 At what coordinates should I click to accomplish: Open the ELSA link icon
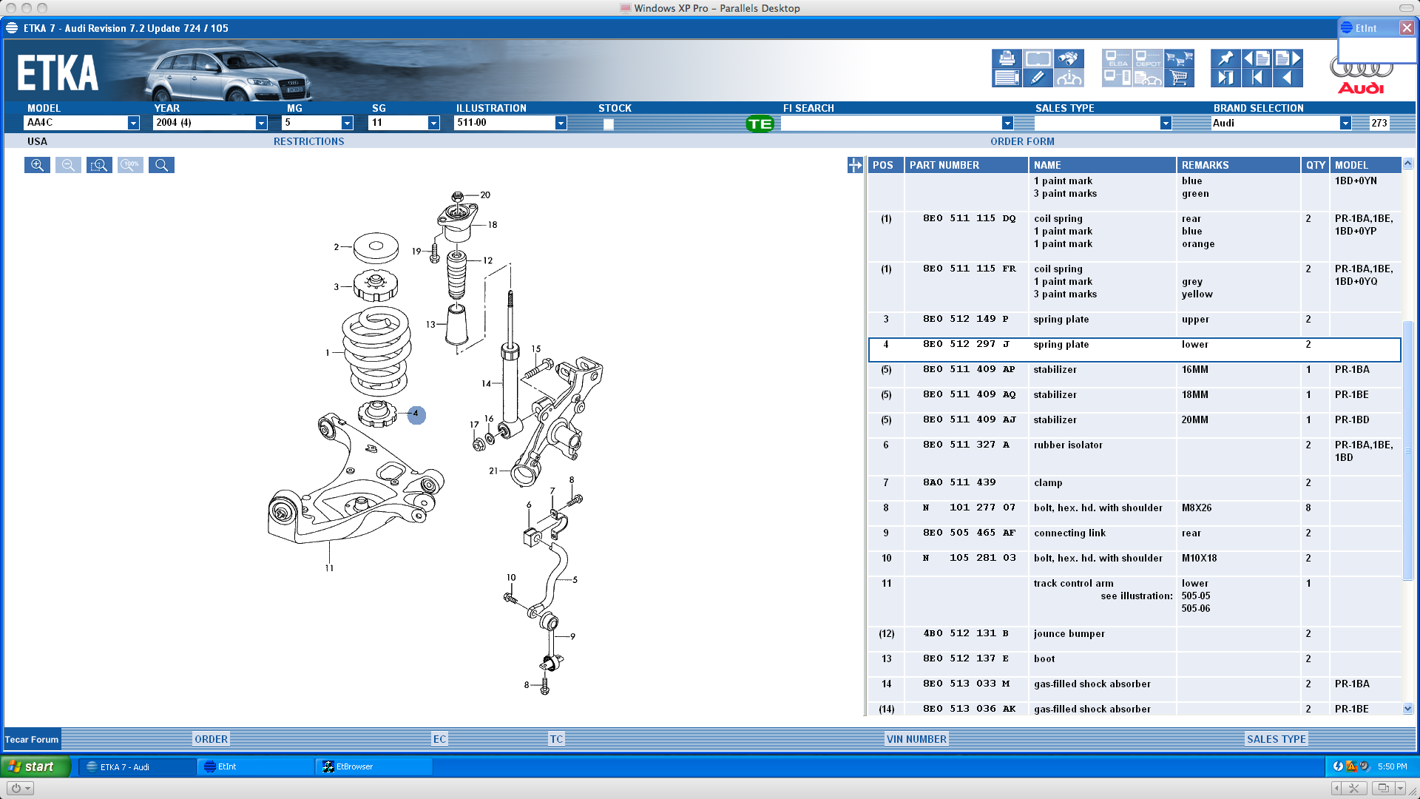click(1117, 58)
